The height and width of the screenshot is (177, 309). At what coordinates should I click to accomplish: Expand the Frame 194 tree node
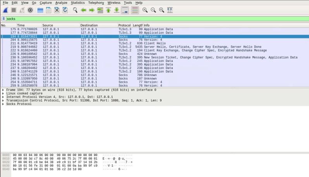(3, 90)
